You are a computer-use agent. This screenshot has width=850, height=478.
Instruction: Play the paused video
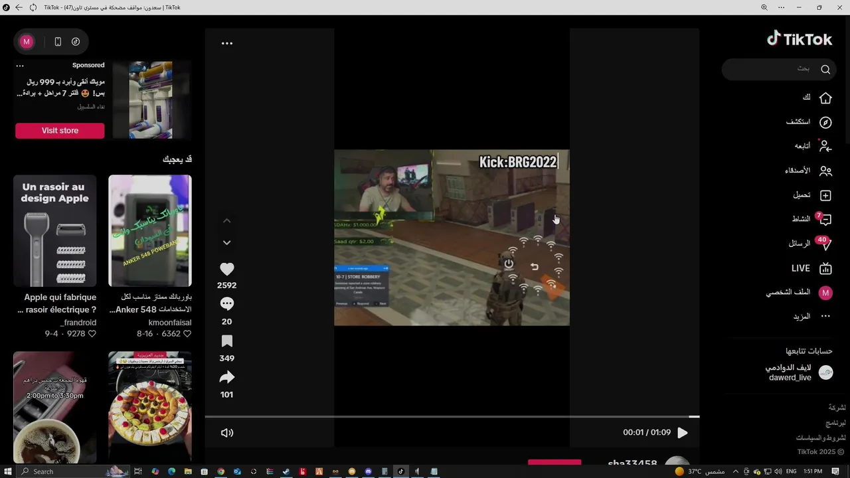coord(682,433)
